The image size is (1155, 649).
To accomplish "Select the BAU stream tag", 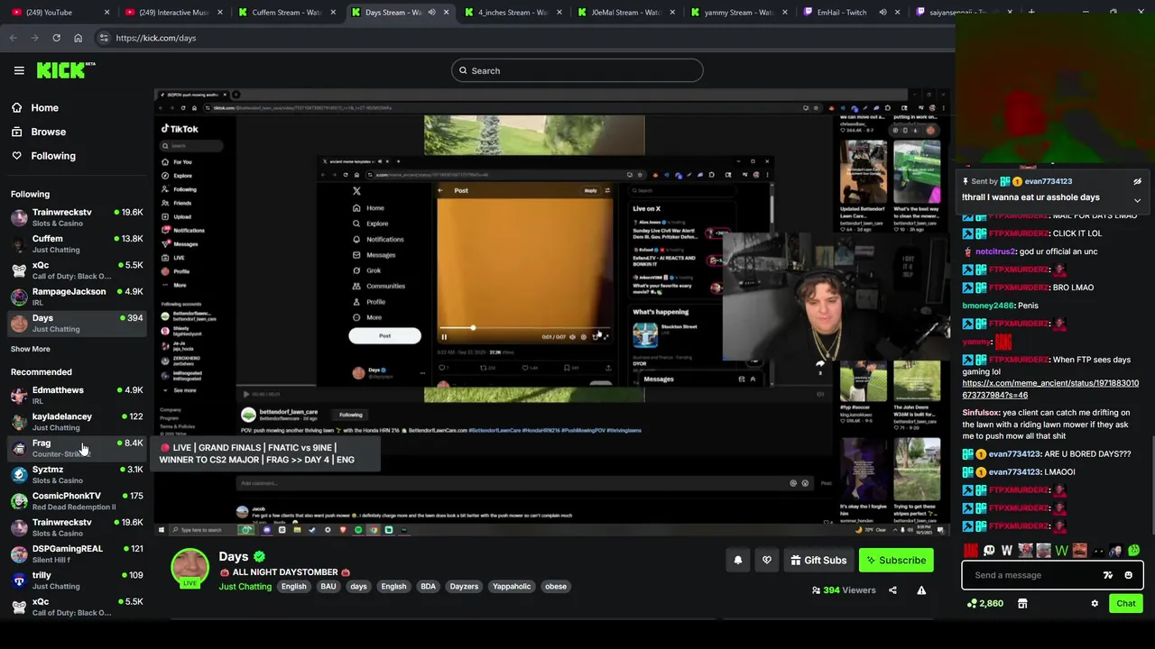I will [x=328, y=586].
